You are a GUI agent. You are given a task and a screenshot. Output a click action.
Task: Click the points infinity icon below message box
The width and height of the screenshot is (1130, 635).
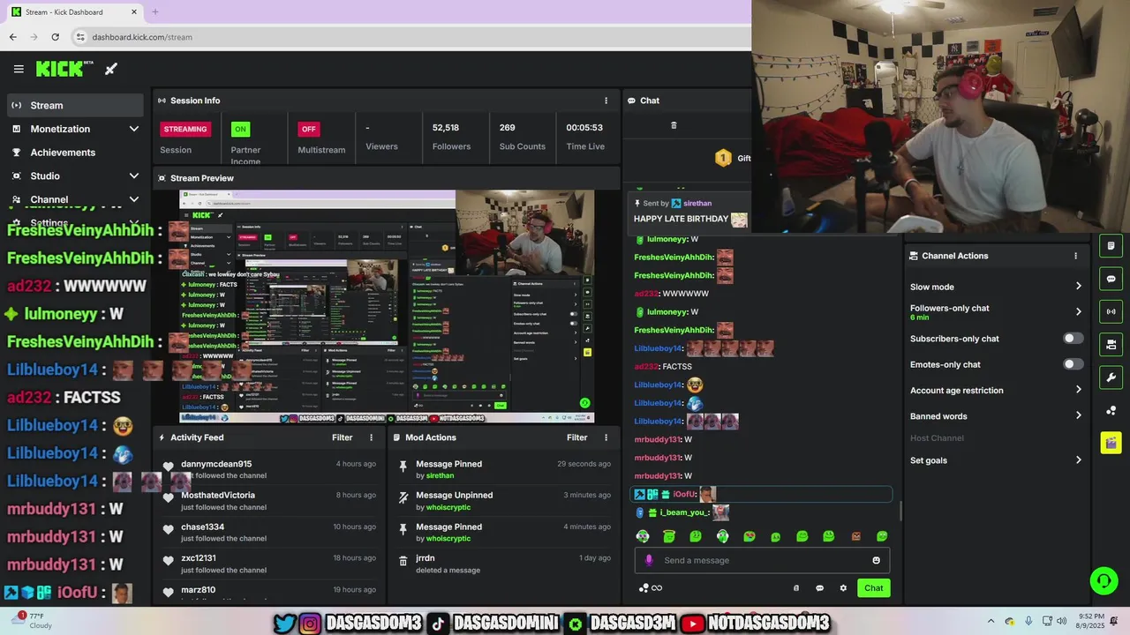point(650,588)
